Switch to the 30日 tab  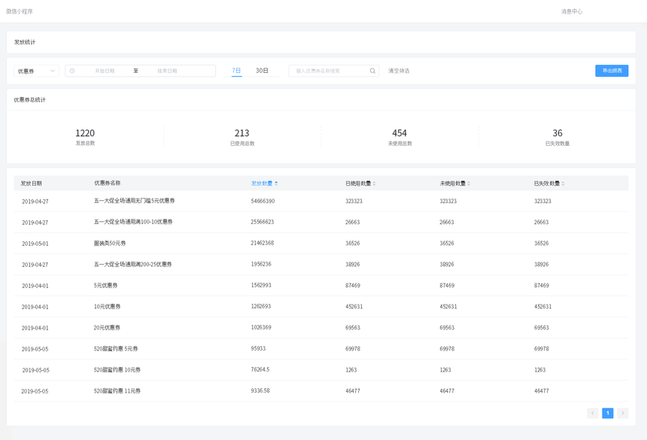pos(262,71)
